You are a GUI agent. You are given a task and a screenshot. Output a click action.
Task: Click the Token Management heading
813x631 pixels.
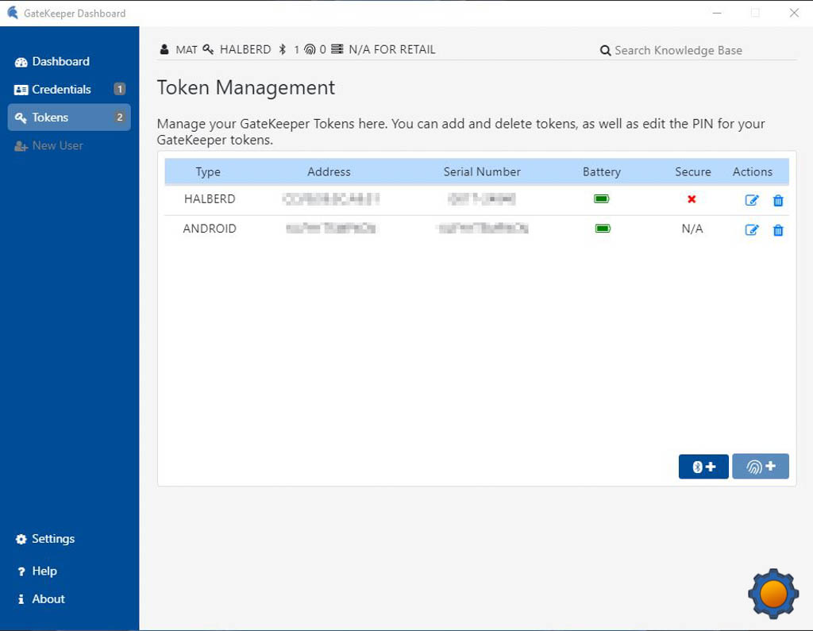[x=246, y=87]
